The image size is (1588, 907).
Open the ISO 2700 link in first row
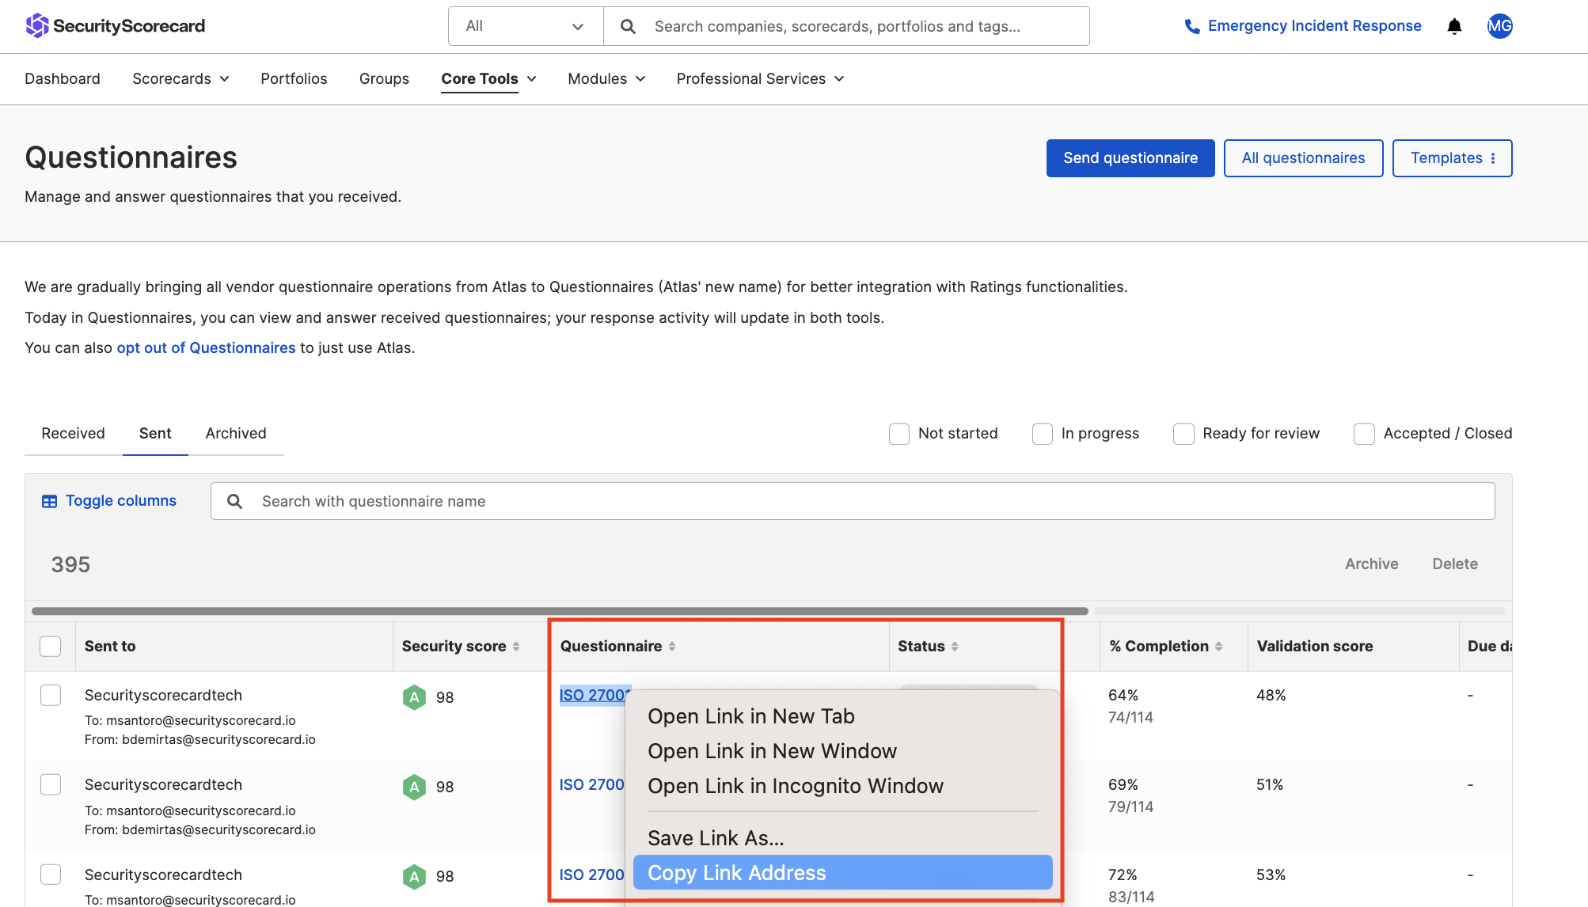(594, 696)
